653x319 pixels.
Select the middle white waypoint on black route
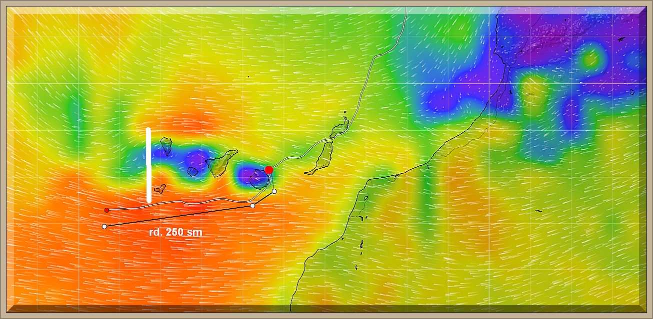pos(252,206)
